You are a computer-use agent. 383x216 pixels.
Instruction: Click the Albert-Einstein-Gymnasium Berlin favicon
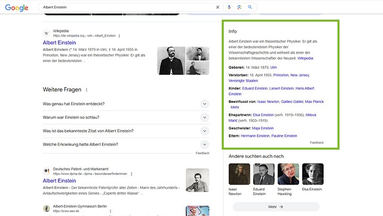(x=46, y=209)
